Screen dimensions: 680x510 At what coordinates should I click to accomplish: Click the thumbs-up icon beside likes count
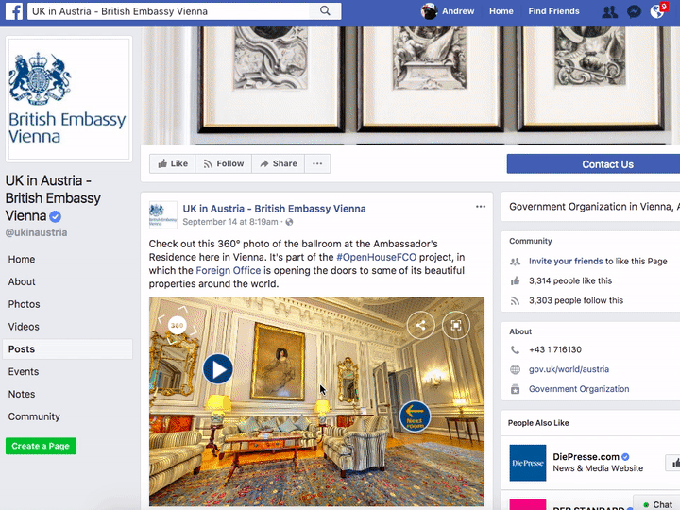[x=516, y=281]
